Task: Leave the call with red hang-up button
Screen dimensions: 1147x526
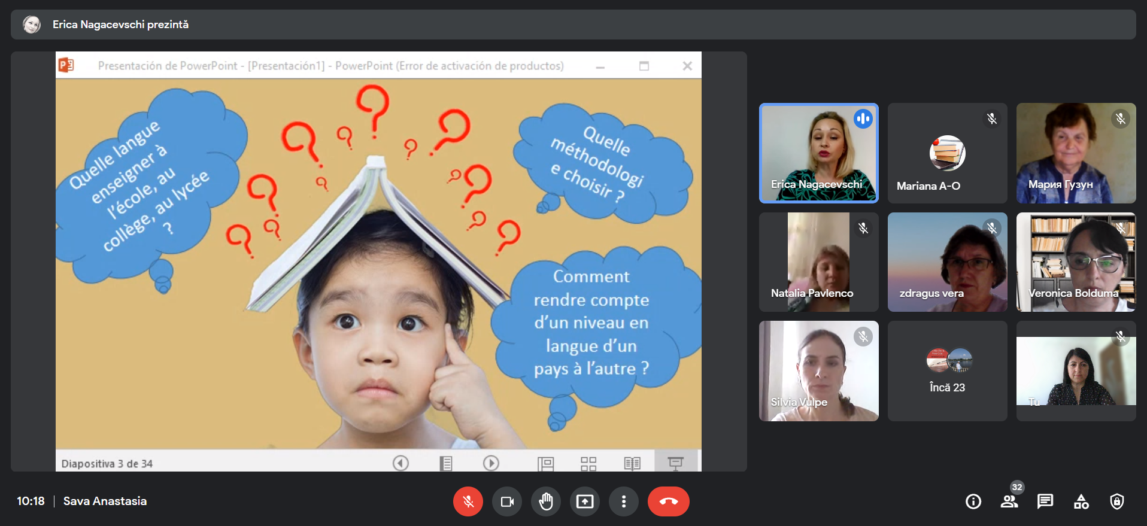Action: 668,501
